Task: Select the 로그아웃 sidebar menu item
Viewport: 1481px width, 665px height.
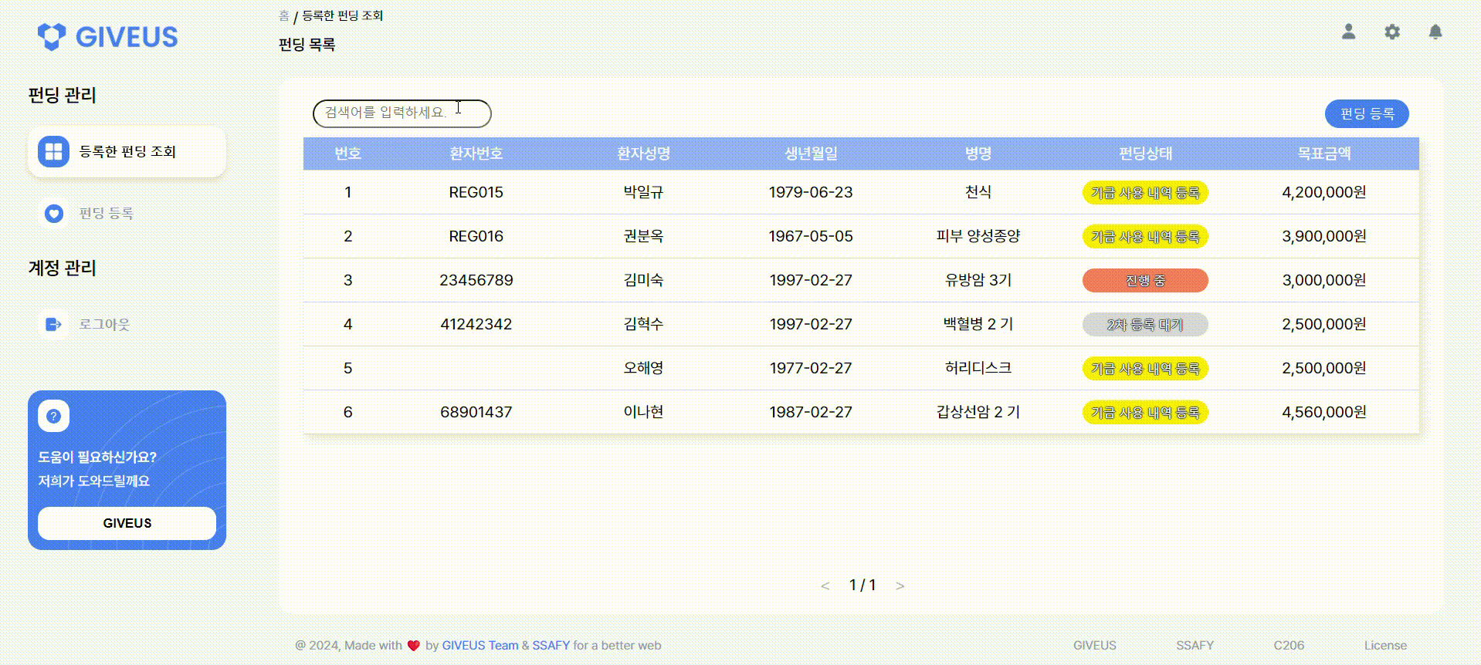Action: (105, 324)
